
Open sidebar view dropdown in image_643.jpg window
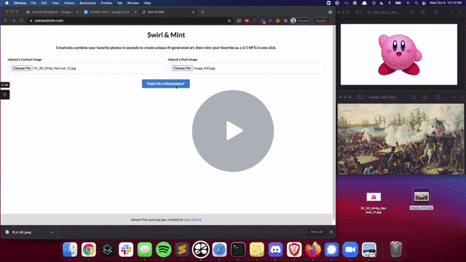pyautogui.click(x=361, y=97)
